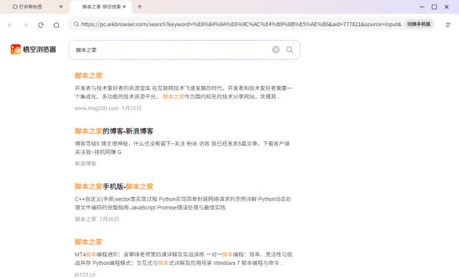Viewport: 459px width, 278px height.
Task: Open the browser hamburger menu
Action: pyautogui.click(x=448, y=25)
